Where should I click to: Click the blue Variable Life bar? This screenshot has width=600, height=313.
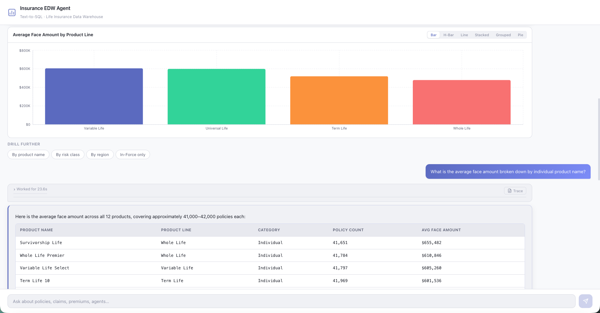94,96
